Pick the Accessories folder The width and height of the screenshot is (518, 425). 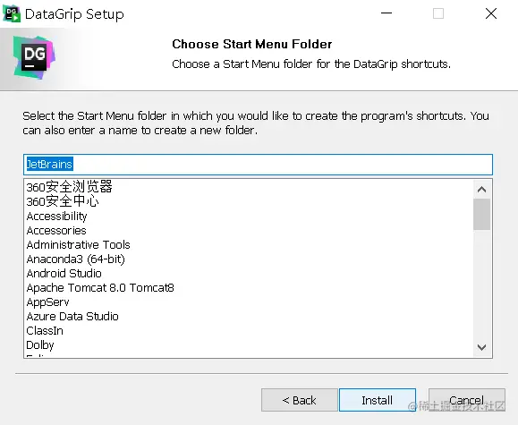click(56, 230)
